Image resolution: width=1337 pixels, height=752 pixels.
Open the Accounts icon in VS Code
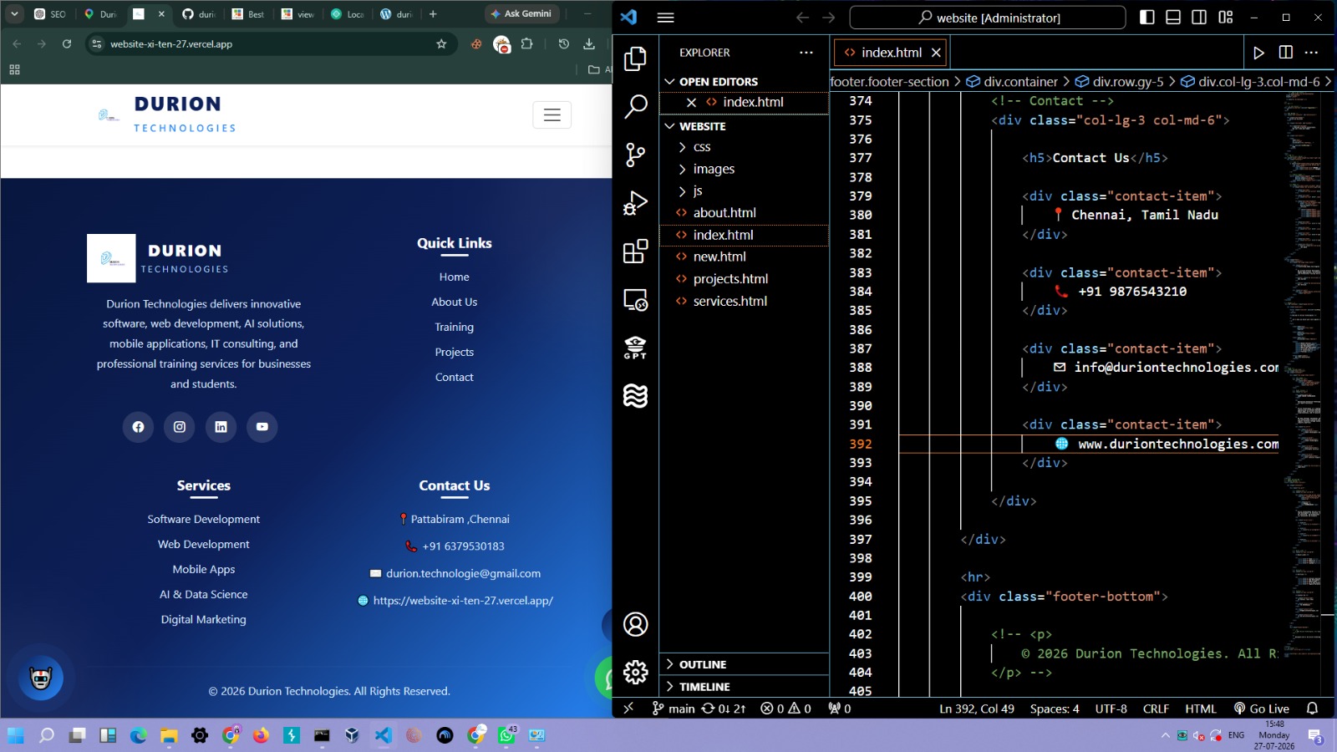click(635, 624)
